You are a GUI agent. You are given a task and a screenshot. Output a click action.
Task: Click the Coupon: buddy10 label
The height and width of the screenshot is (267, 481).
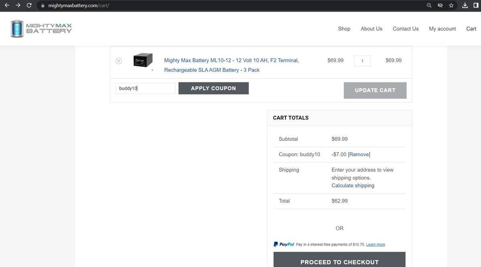click(x=299, y=155)
